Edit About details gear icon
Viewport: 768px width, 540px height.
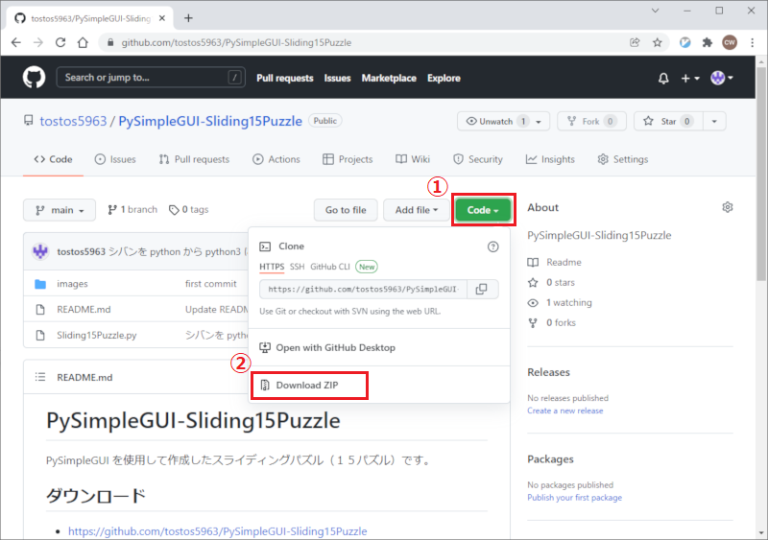tap(728, 207)
